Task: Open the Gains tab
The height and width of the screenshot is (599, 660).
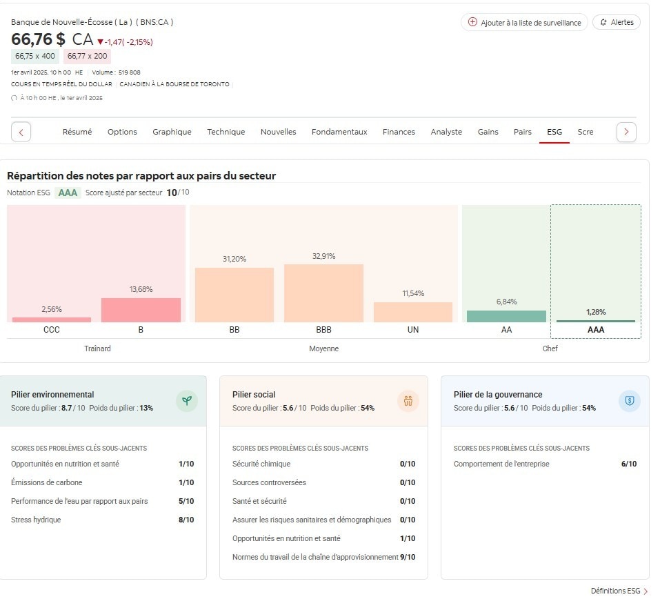Action: coord(488,132)
